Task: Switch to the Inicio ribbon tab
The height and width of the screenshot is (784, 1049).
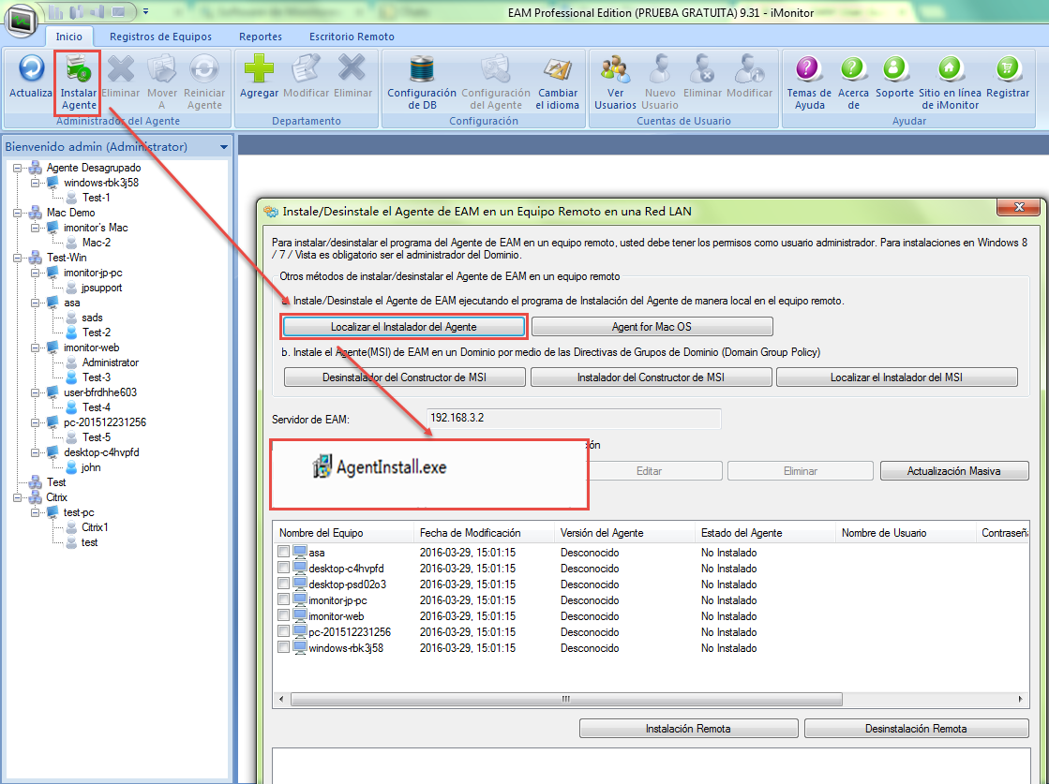Action: coord(69,37)
